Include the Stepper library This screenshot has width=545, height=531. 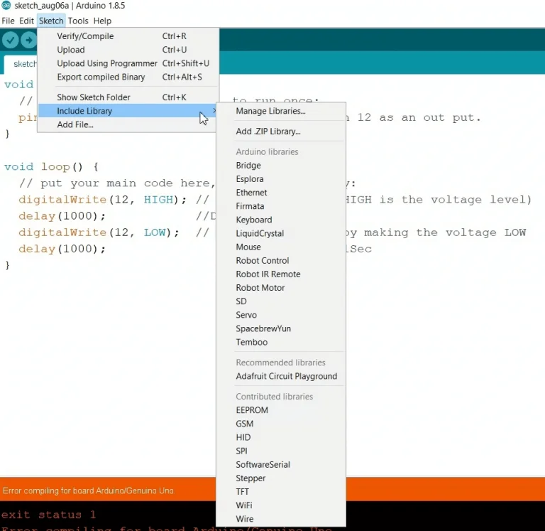(281, 478)
